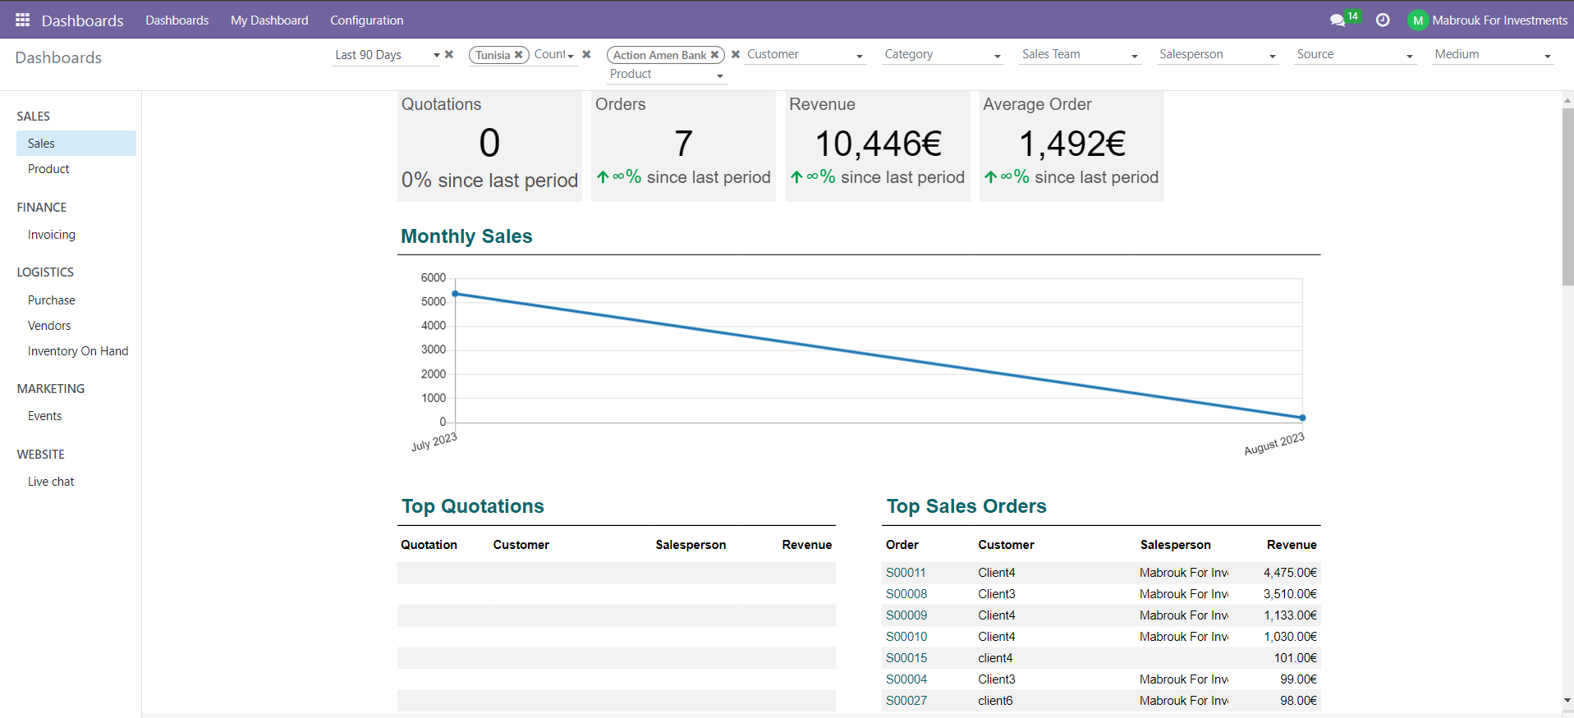Screen dimensions: 1574x718
Task: Click the July 2023 data point
Action: tap(456, 294)
